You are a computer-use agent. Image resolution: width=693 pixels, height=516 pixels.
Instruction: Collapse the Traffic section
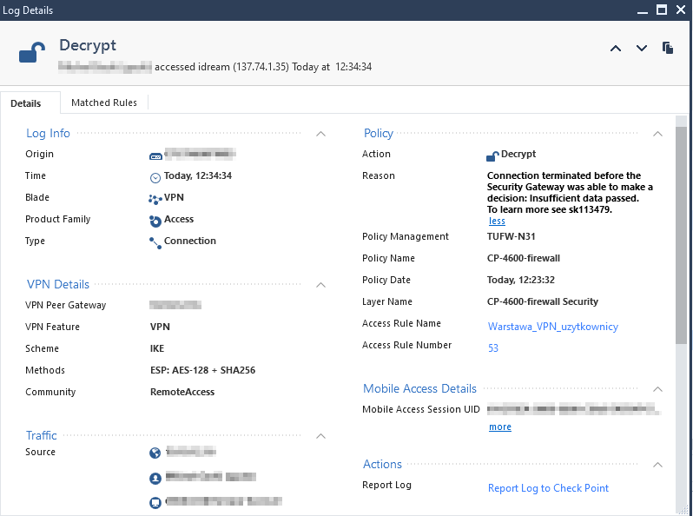pos(320,436)
